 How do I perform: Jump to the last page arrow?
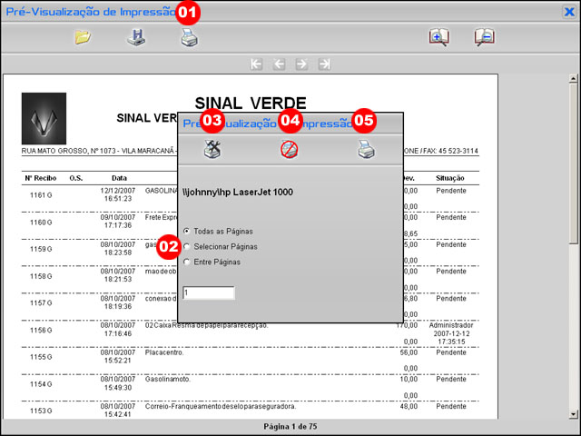[324, 64]
